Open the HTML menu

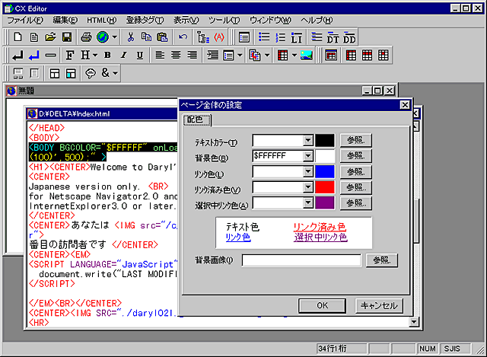click(101, 21)
